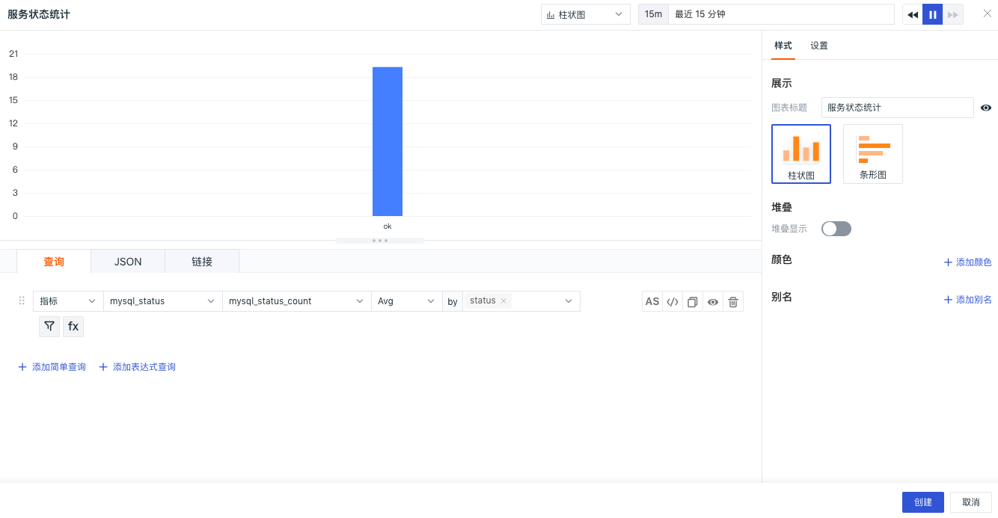Expand the mysql_status measurement dropdown

click(x=162, y=301)
